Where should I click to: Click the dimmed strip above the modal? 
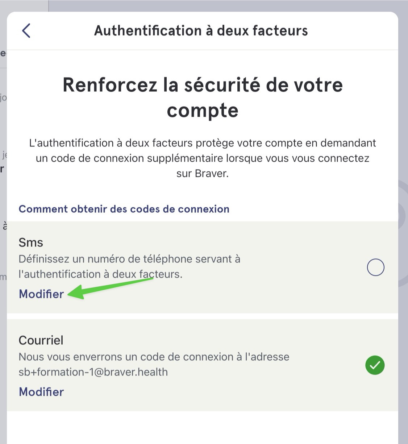click(x=225, y=5)
